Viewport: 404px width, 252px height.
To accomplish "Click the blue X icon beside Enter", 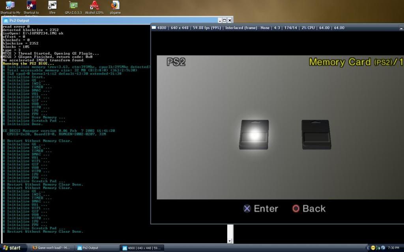I will pos(247,209).
